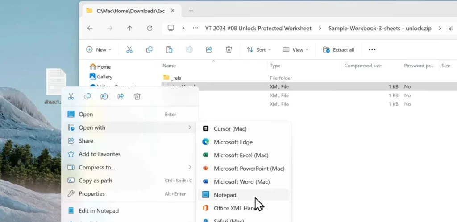457x222 pixels.
Task: Click the File folder type cell for _rels
Action: tap(281, 78)
